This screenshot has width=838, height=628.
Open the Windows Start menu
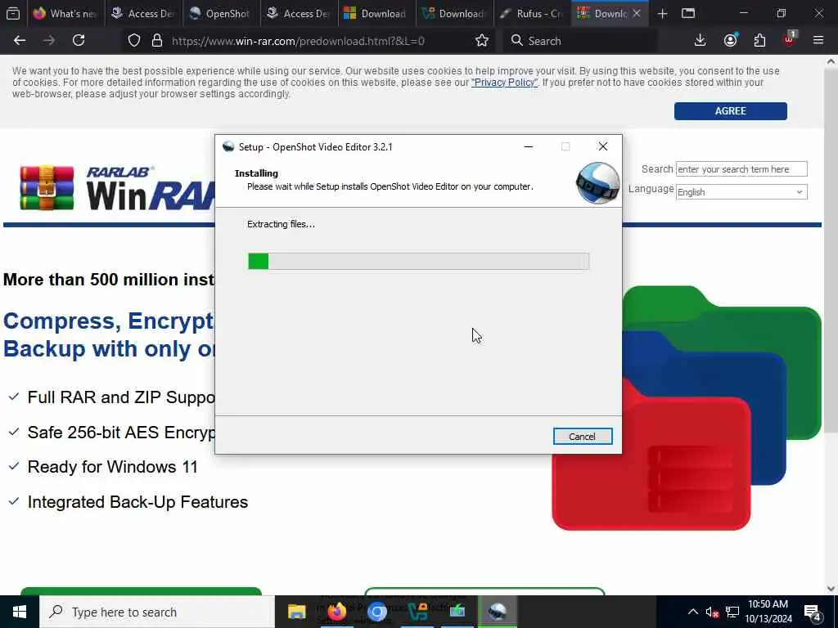(20, 612)
